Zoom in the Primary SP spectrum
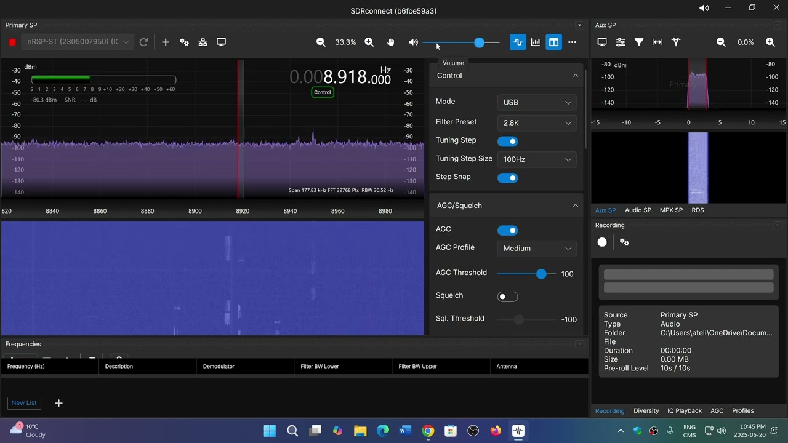Image resolution: width=788 pixels, height=443 pixels. pyautogui.click(x=369, y=42)
